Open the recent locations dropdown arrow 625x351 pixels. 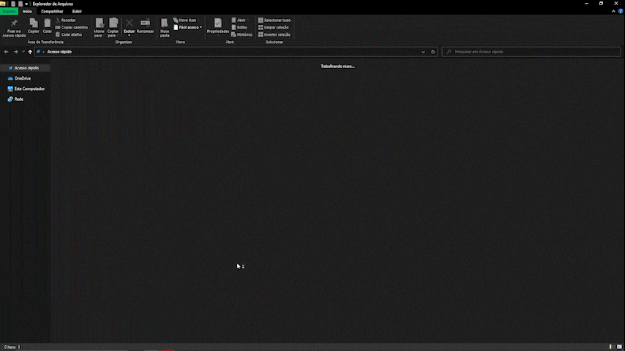click(x=23, y=52)
